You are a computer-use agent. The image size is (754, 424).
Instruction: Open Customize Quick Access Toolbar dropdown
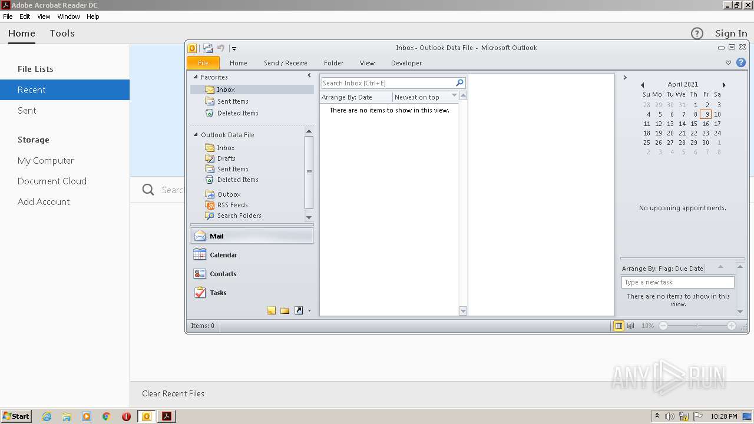(234, 49)
